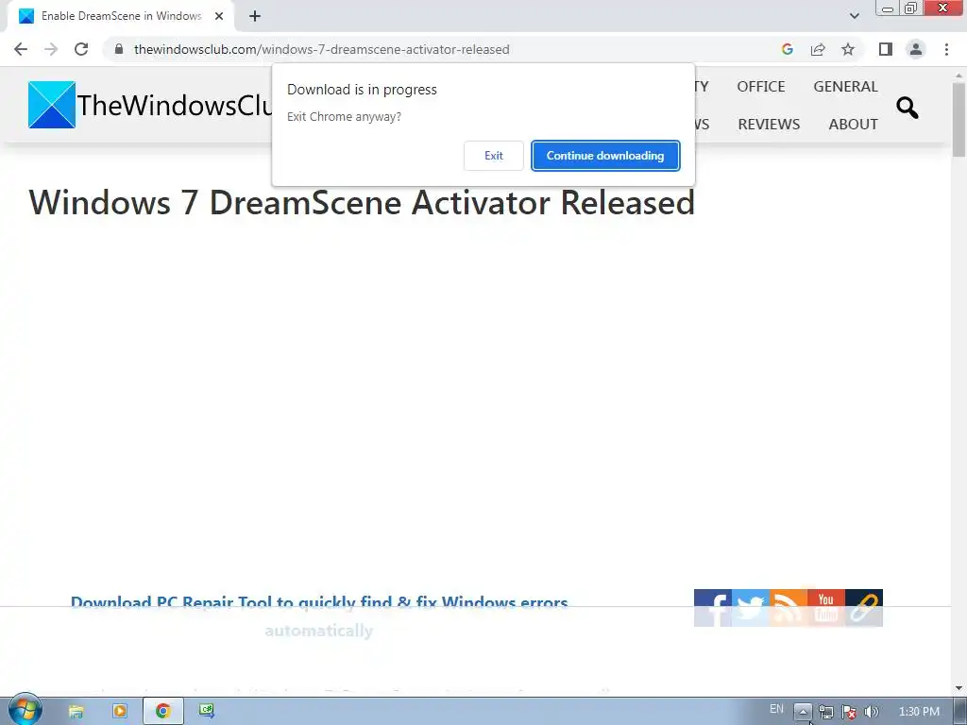Open the Facebook social icon
Image resolution: width=967 pixels, height=725 pixels.
[713, 608]
